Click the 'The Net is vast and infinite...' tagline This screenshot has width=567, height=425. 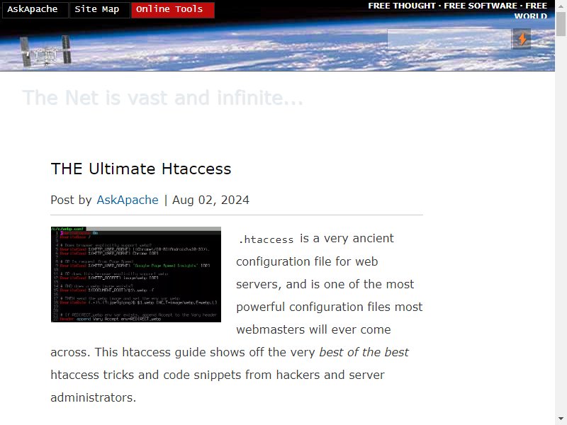click(x=163, y=98)
